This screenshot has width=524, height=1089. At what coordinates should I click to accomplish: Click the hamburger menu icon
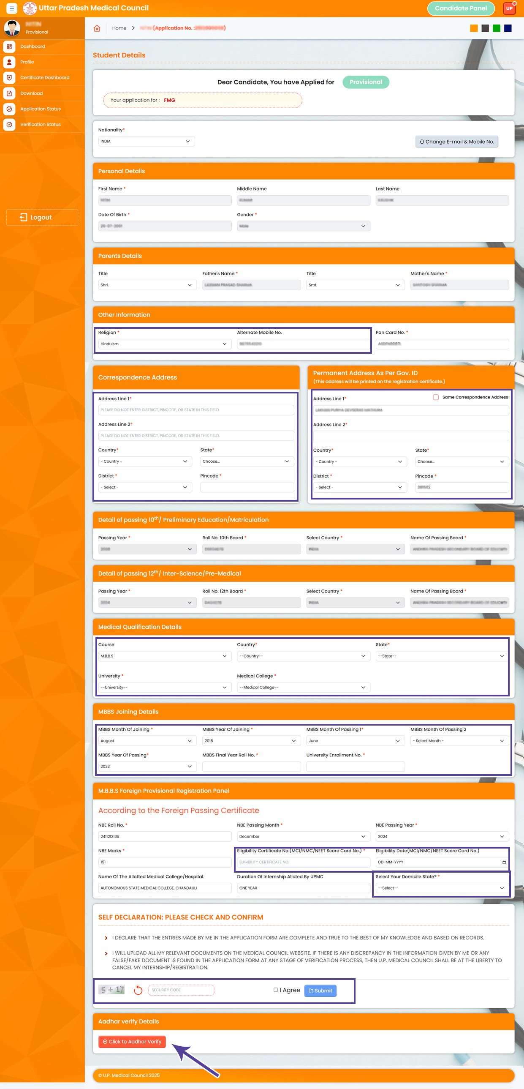click(x=12, y=8)
